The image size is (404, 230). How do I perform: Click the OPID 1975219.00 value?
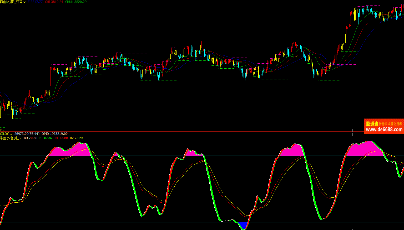pos(54,134)
